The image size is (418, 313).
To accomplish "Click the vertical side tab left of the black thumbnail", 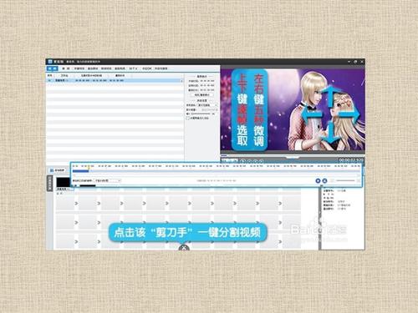I will pos(49,183).
